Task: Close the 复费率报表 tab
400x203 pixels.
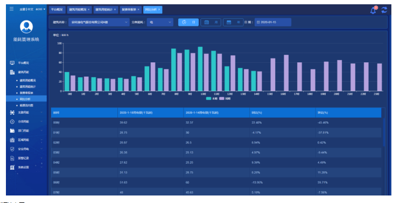Action: [x=138, y=10]
